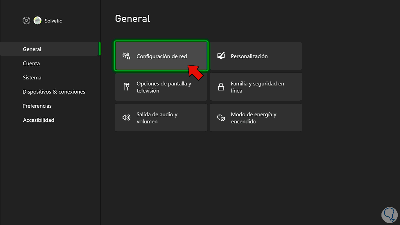Click the settings gear icon
Image resolution: width=400 pixels, height=225 pixels.
26,21
